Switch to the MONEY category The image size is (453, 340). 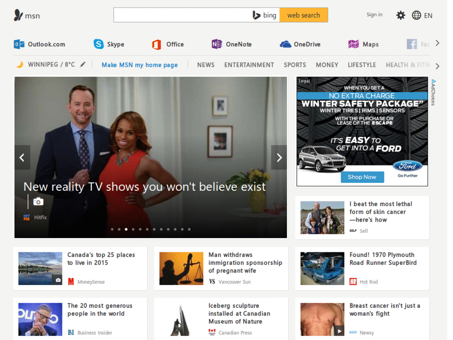(x=327, y=65)
